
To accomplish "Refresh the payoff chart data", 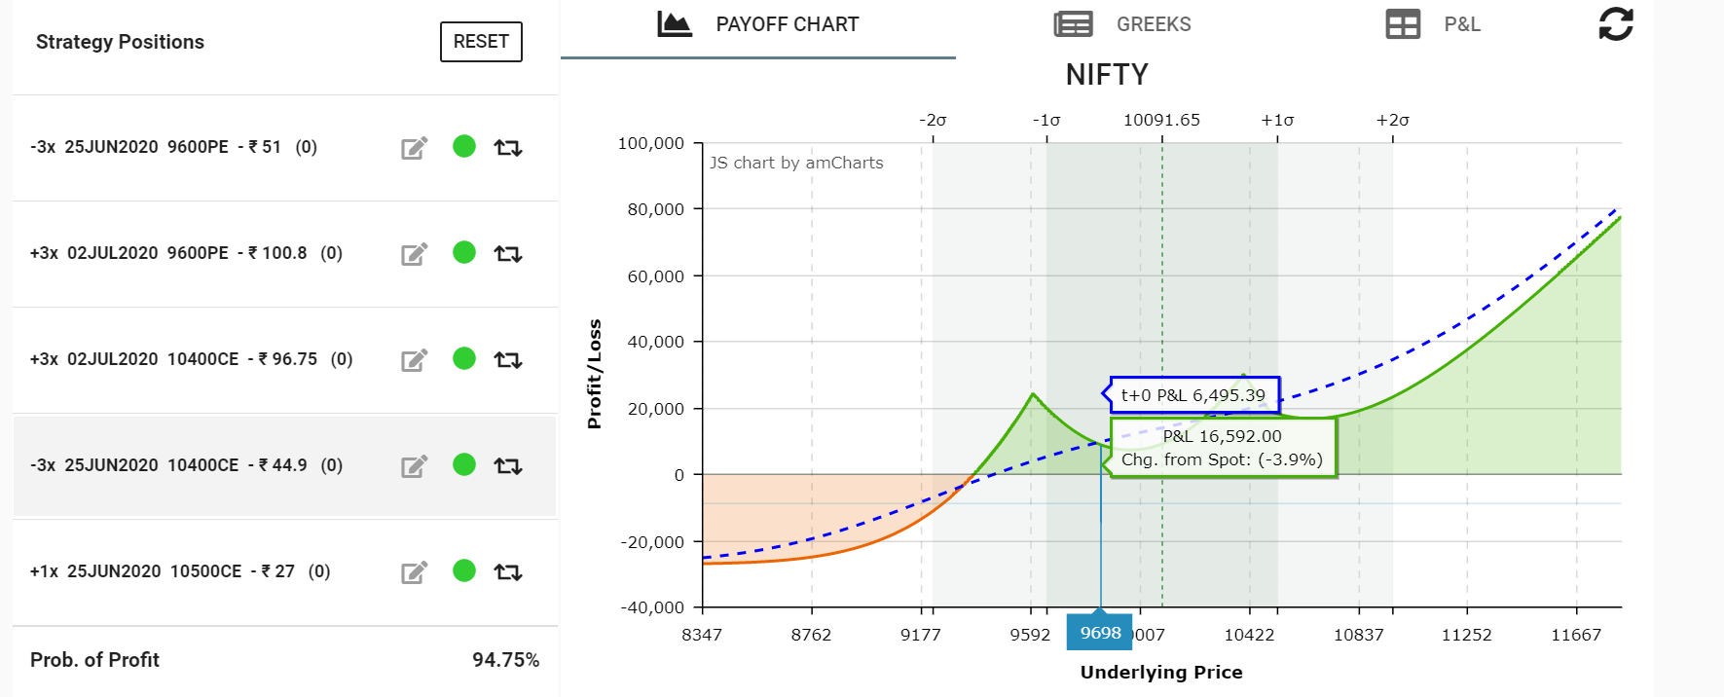I will click(x=1616, y=24).
